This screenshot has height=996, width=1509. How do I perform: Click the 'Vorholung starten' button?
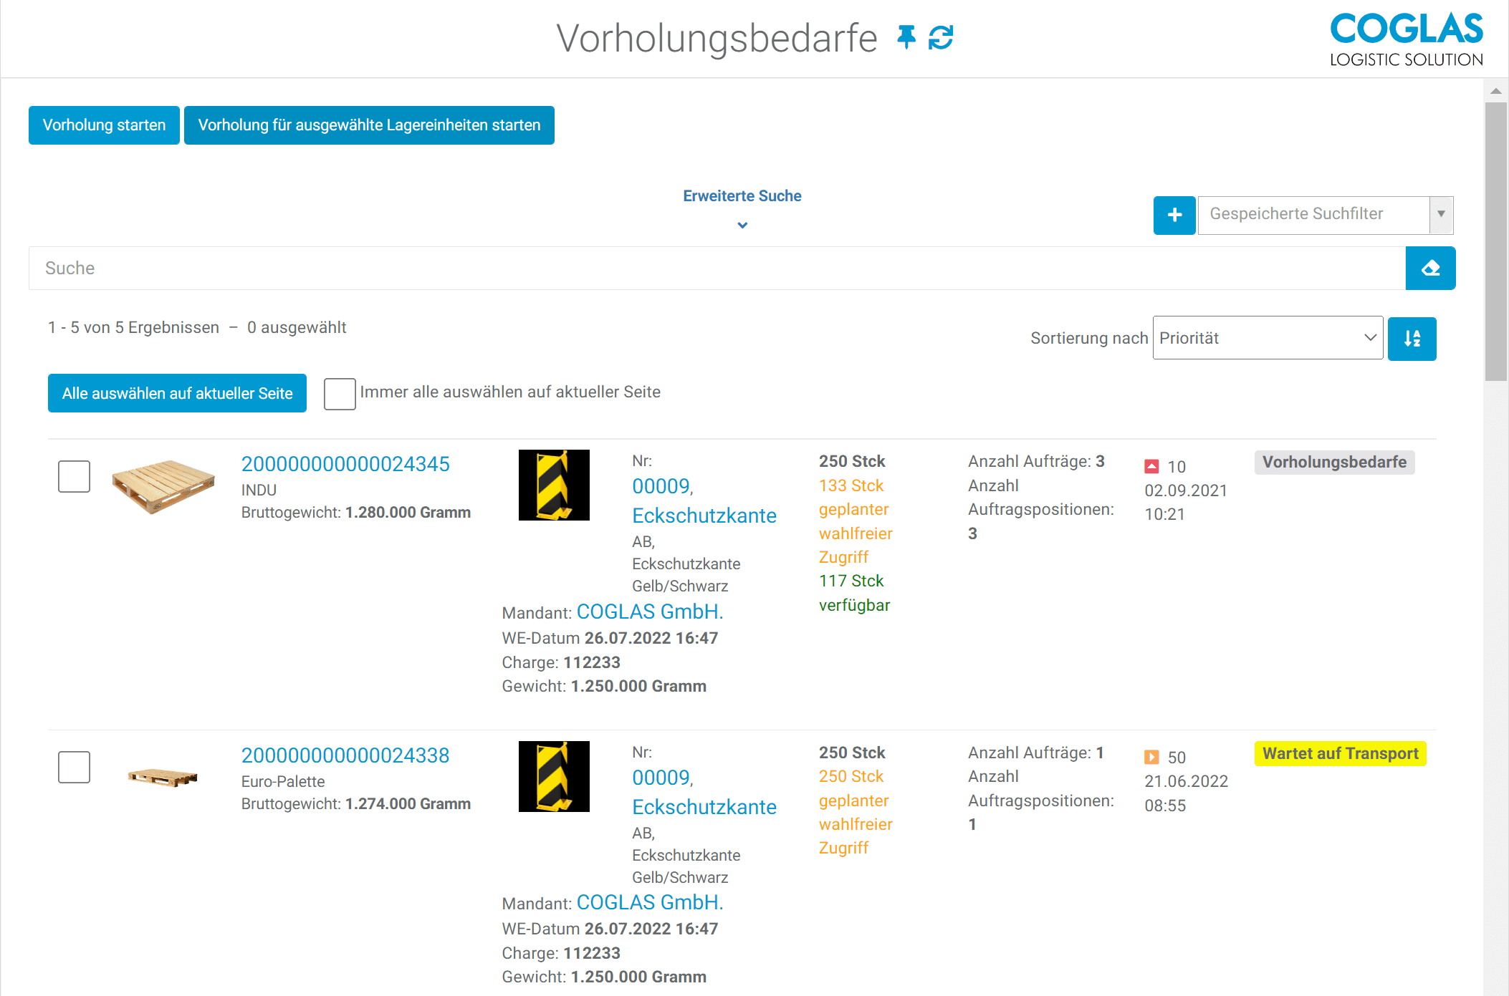pyautogui.click(x=104, y=125)
